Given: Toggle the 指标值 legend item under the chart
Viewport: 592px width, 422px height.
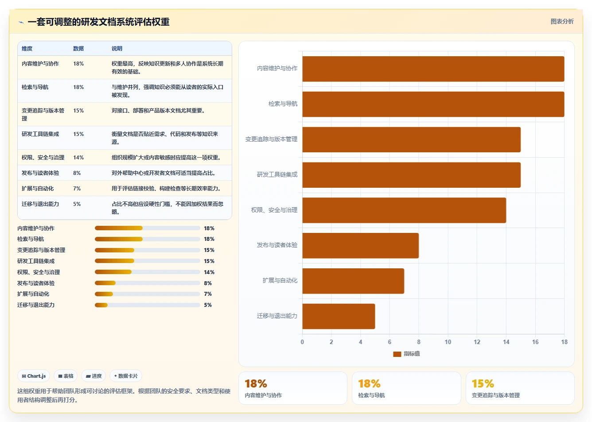Looking at the screenshot, I should pyautogui.click(x=406, y=354).
